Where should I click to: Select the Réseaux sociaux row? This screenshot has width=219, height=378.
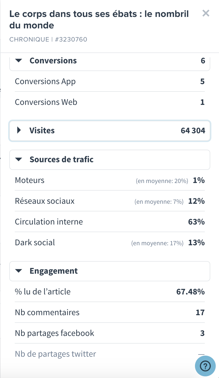pyautogui.click(x=110, y=201)
